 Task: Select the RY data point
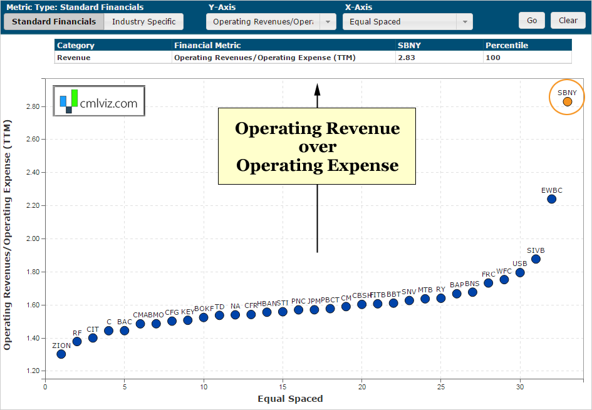click(x=440, y=298)
